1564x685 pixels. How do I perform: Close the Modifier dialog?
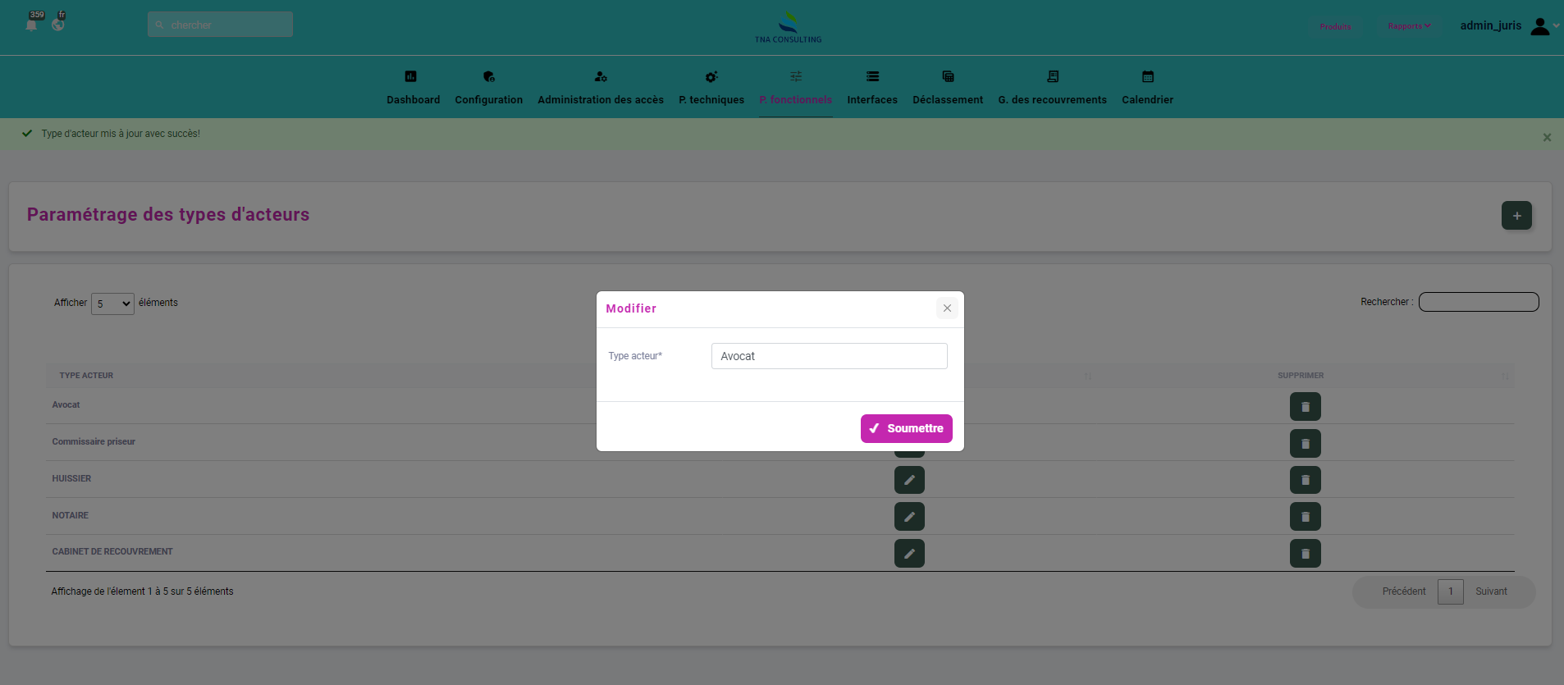click(x=947, y=308)
